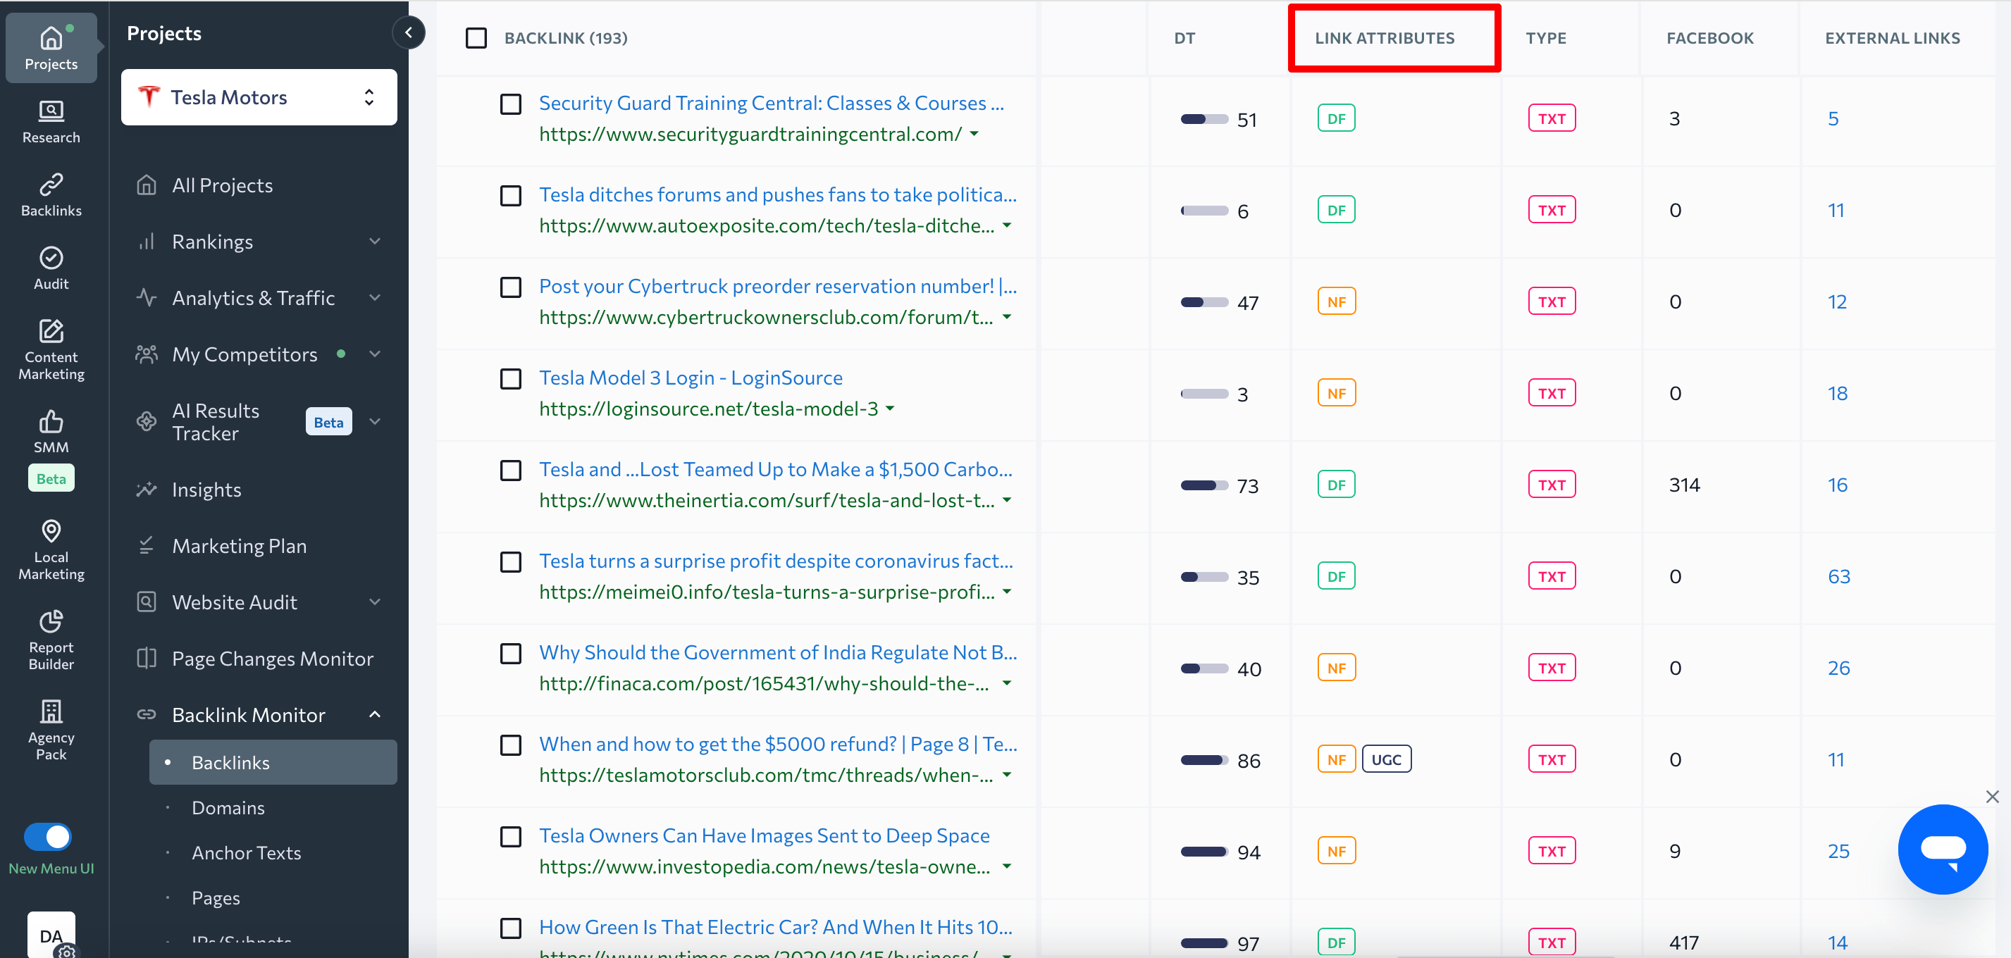The height and width of the screenshot is (958, 2011).
Task: Click the DF badge for securityguardtrainingcentral row
Action: 1336,118
